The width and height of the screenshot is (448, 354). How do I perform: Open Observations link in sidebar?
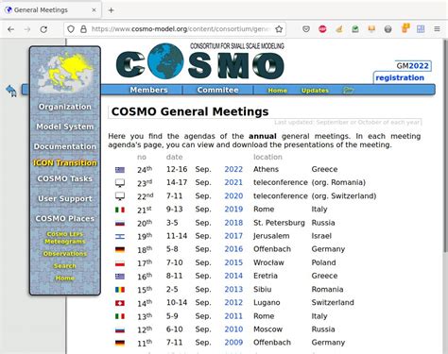pyautogui.click(x=65, y=254)
